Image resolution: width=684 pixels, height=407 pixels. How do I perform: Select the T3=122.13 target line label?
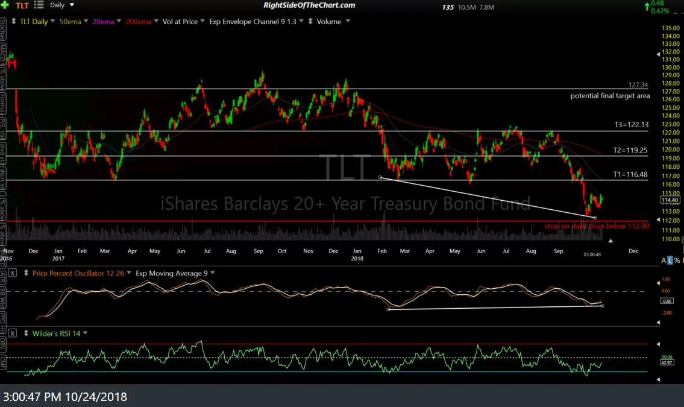click(631, 125)
